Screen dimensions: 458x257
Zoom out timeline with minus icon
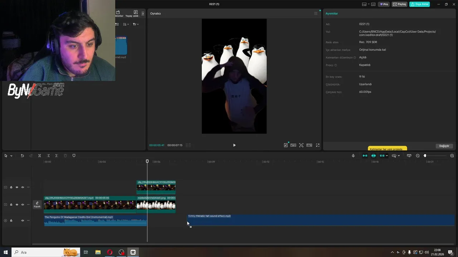(x=418, y=156)
